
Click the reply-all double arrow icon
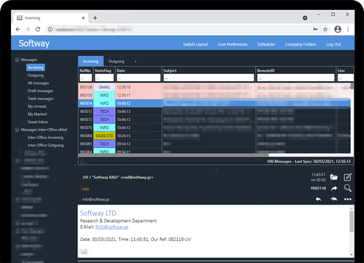[x=334, y=199]
